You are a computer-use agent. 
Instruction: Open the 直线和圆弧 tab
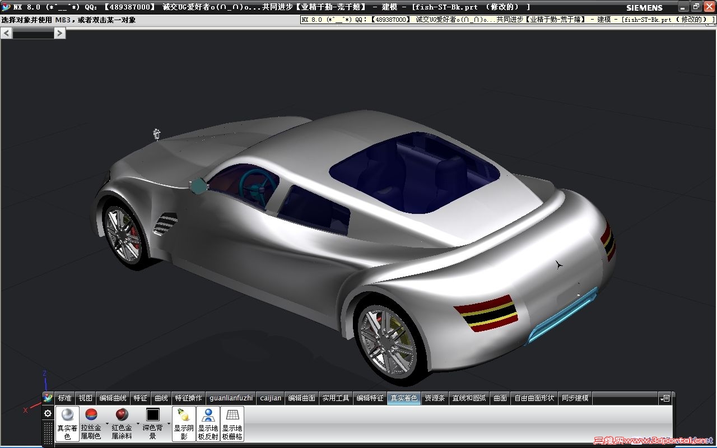469,398
